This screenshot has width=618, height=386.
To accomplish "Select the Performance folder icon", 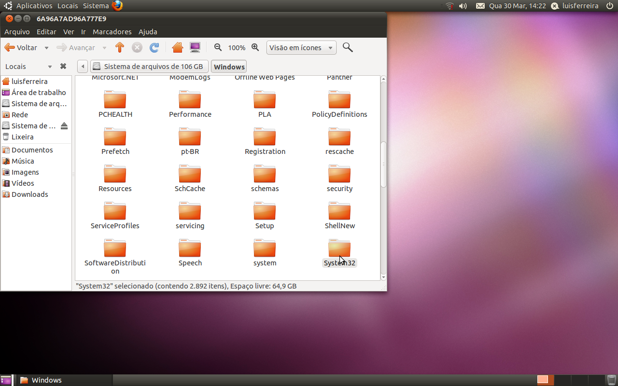I will click(190, 99).
